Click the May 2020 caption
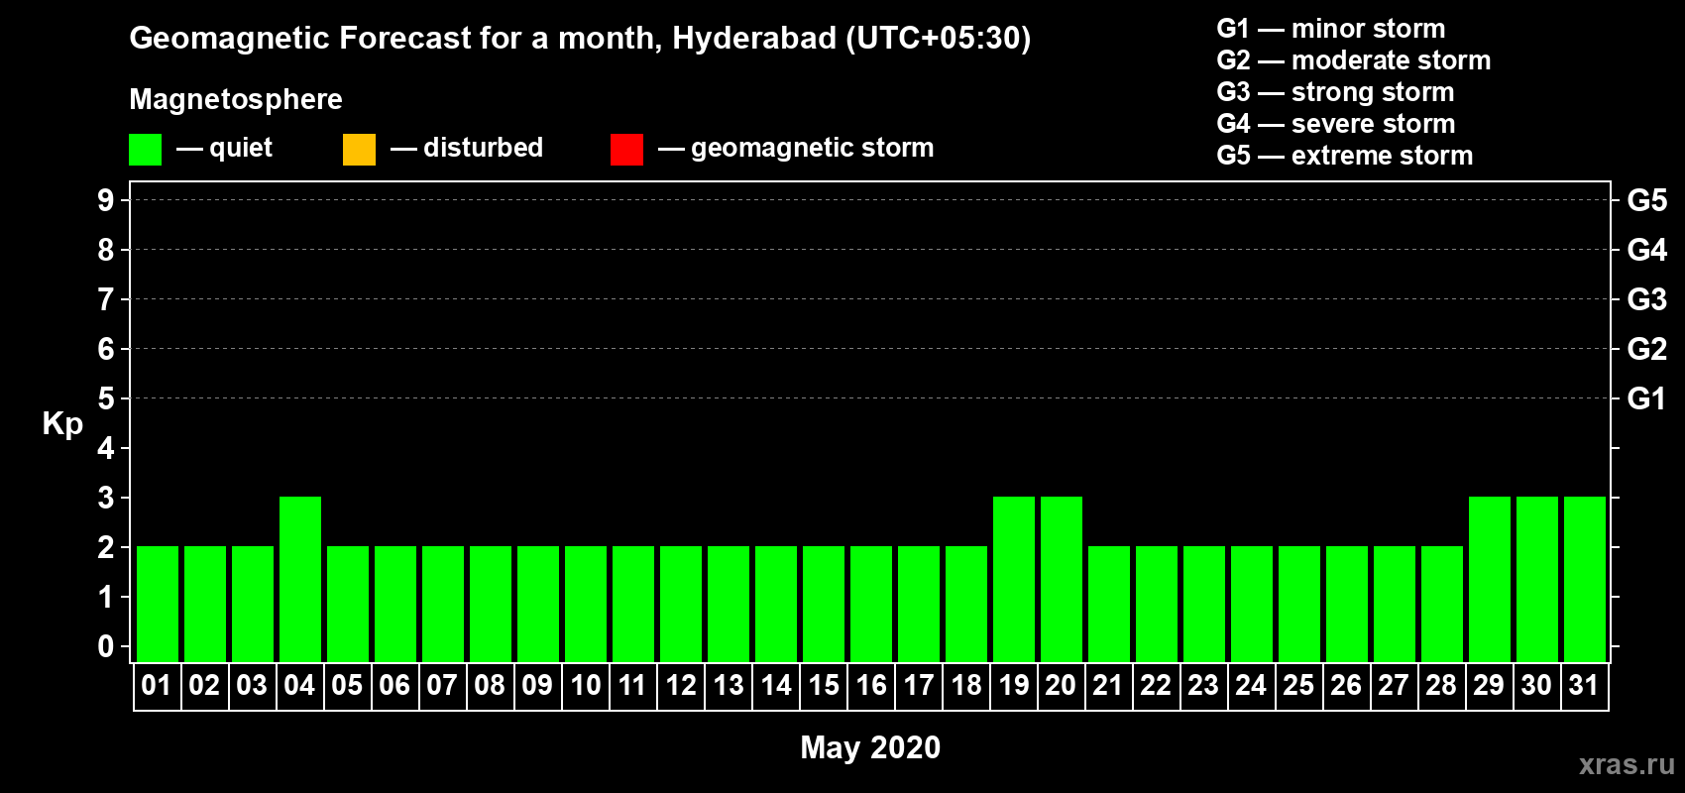This screenshot has height=793, width=1685. [x=870, y=747]
